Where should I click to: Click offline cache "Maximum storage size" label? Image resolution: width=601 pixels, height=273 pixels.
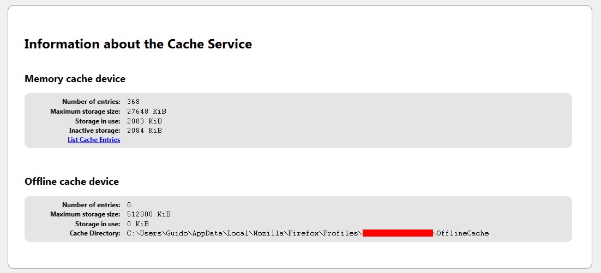85,214
